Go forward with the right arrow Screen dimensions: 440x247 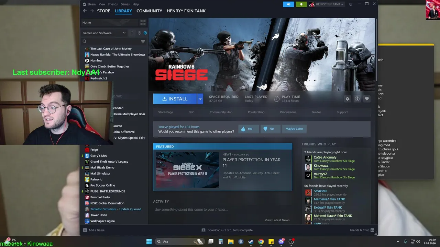point(92,11)
